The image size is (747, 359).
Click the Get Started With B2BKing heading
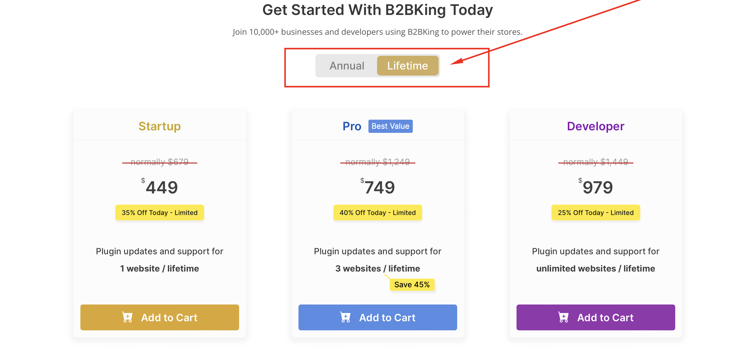[x=378, y=10]
